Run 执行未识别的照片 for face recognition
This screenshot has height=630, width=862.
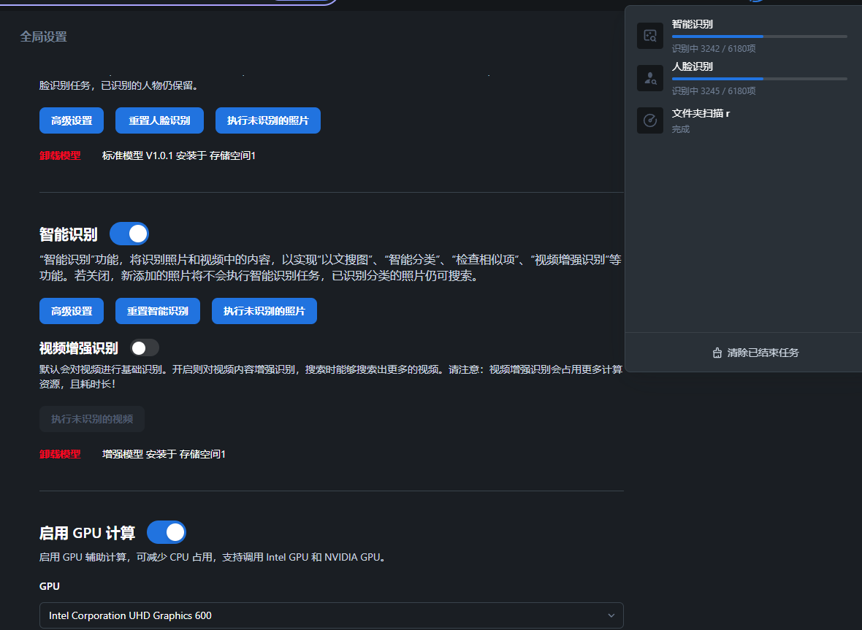(x=267, y=120)
